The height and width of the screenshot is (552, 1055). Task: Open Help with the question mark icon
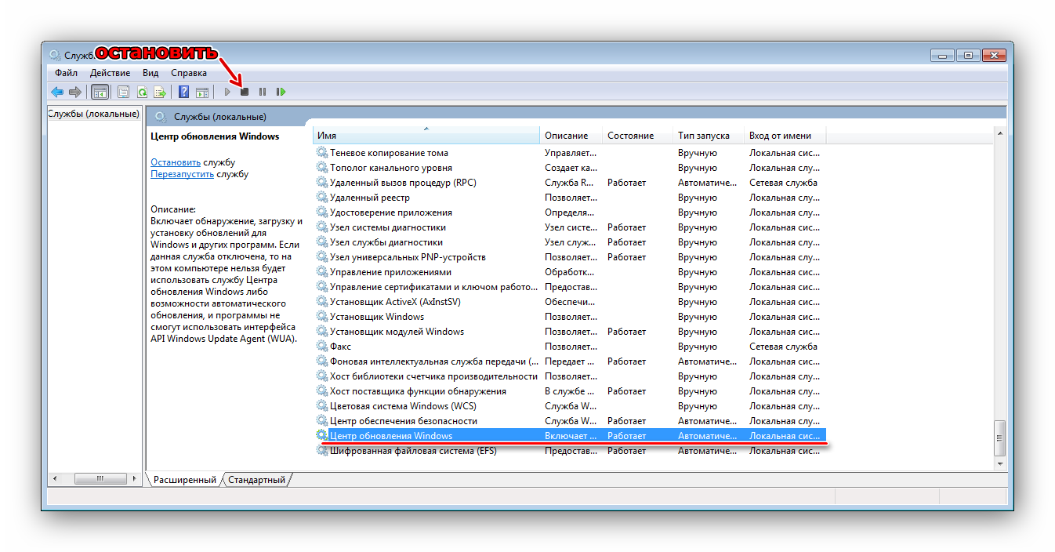pos(184,92)
